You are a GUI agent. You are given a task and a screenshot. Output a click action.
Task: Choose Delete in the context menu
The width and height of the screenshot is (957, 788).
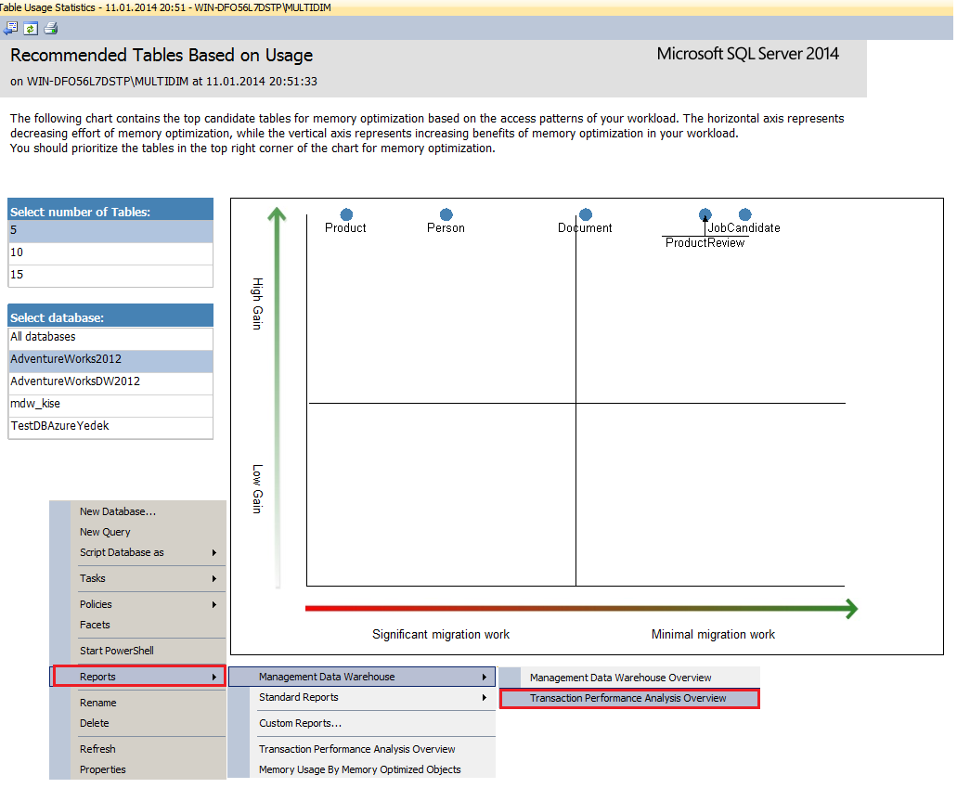pos(94,723)
